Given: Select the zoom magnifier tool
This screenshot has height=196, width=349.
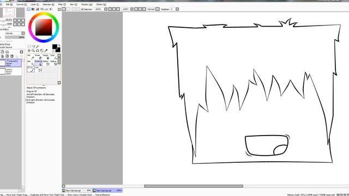Looking at the screenshot, I should (x=33, y=51).
